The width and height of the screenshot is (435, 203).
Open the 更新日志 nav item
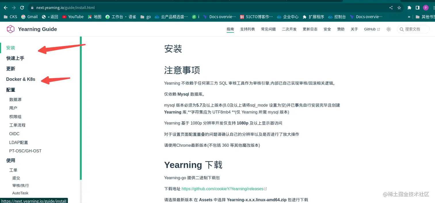(310, 29)
